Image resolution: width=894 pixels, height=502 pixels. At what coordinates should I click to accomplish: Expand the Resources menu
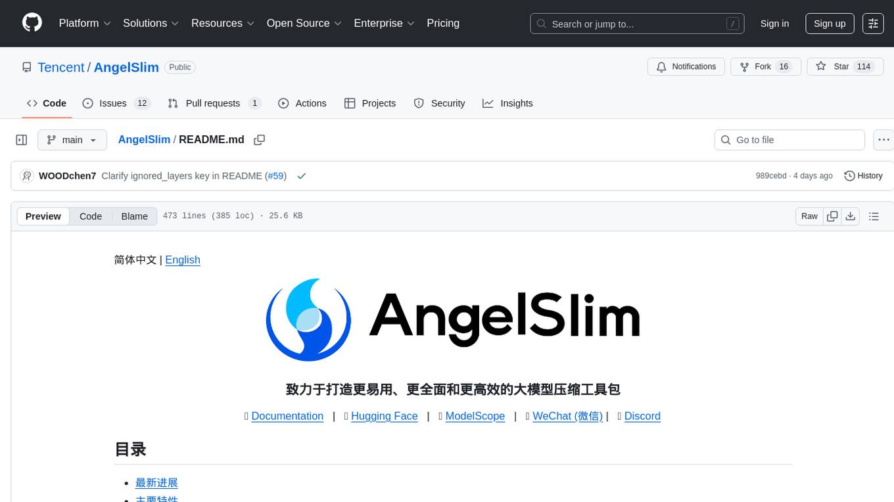[x=222, y=23]
